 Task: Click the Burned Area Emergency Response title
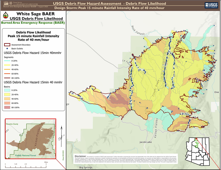(x=33, y=23)
